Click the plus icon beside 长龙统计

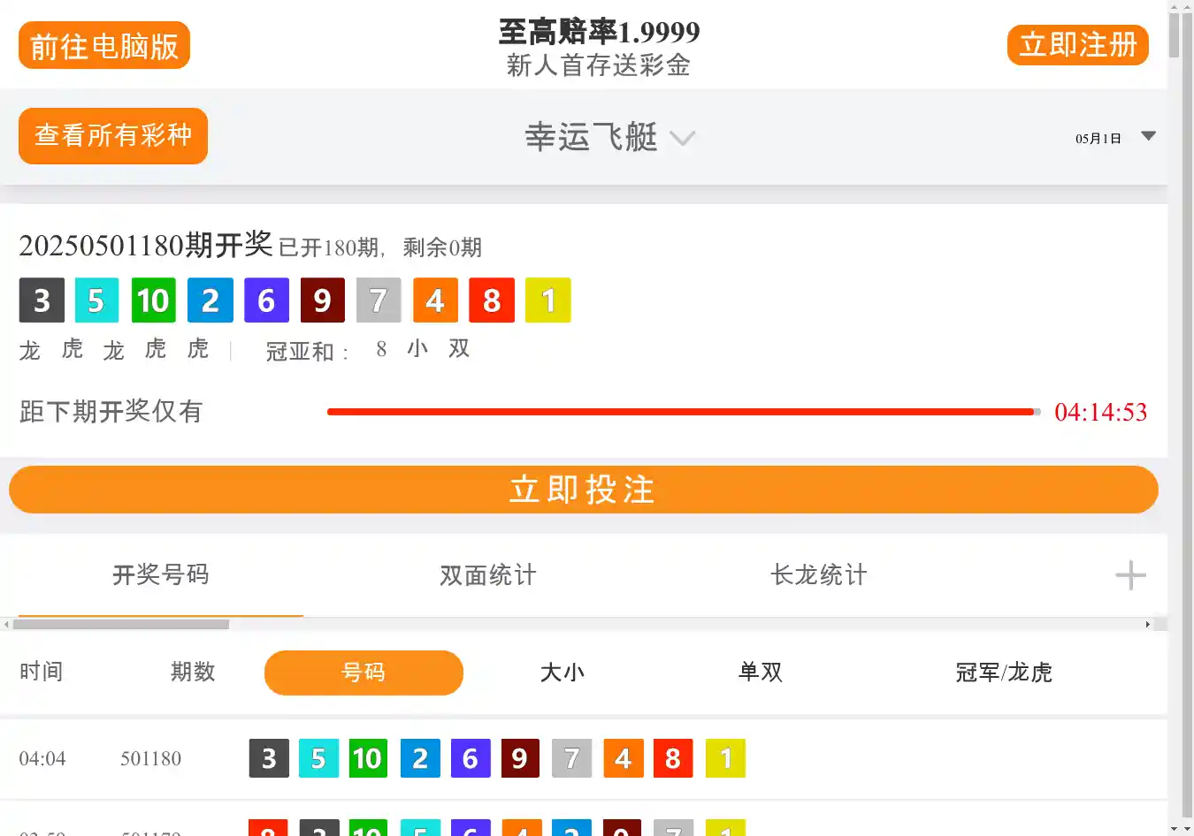pyautogui.click(x=1130, y=575)
